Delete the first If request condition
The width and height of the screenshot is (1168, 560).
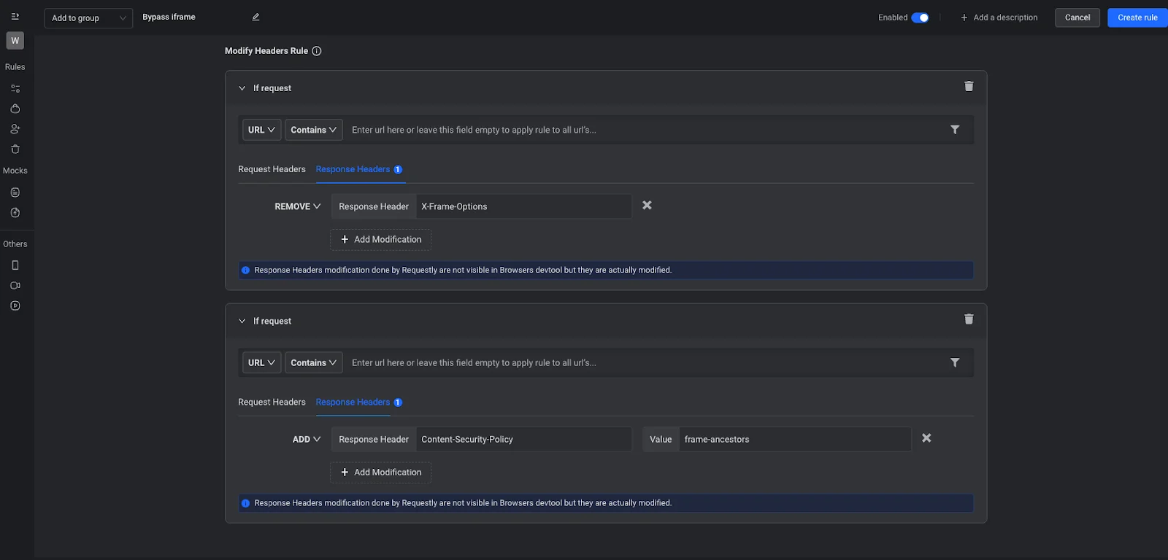click(x=969, y=87)
